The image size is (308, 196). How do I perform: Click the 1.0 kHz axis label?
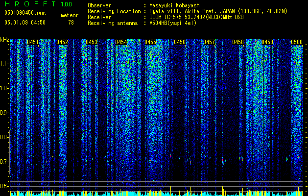coord(3,88)
